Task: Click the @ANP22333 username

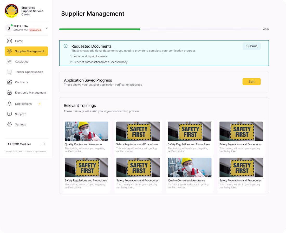Action: point(21,30)
